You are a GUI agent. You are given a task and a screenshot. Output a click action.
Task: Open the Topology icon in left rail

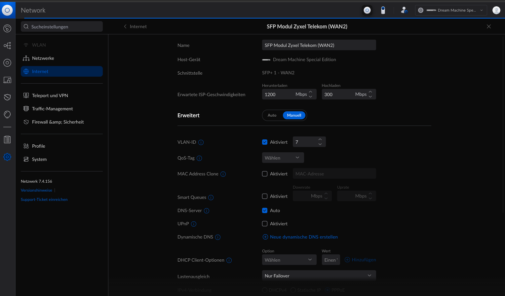point(7,46)
